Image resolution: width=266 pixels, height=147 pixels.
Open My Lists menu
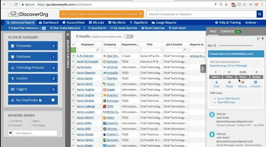[x=96, y=22]
